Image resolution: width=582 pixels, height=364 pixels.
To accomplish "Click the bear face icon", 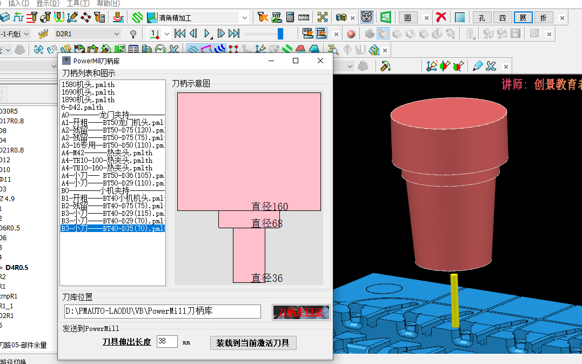I will coord(367,17).
